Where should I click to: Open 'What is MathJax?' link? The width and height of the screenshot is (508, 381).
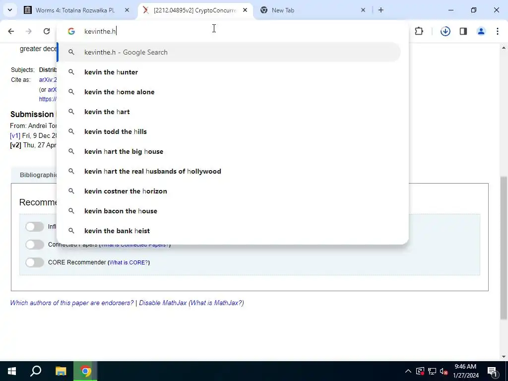point(216,303)
